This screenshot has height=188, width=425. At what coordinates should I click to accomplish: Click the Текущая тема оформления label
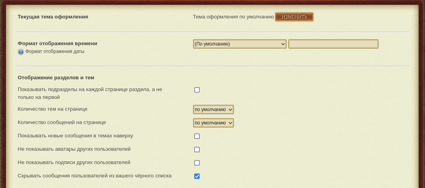point(53,17)
